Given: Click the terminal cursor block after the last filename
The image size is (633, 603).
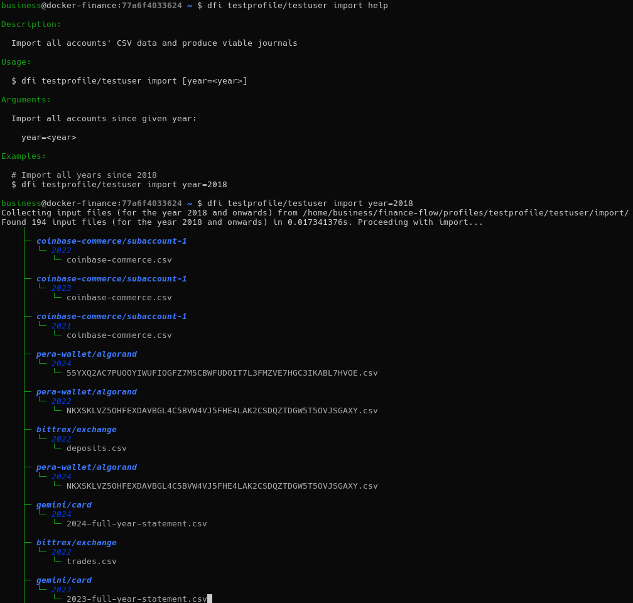Looking at the screenshot, I should tap(210, 599).
